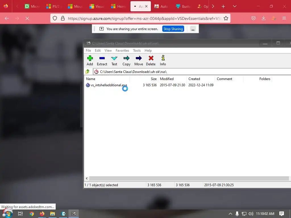Sort by the Folders column header

tap(257, 79)
